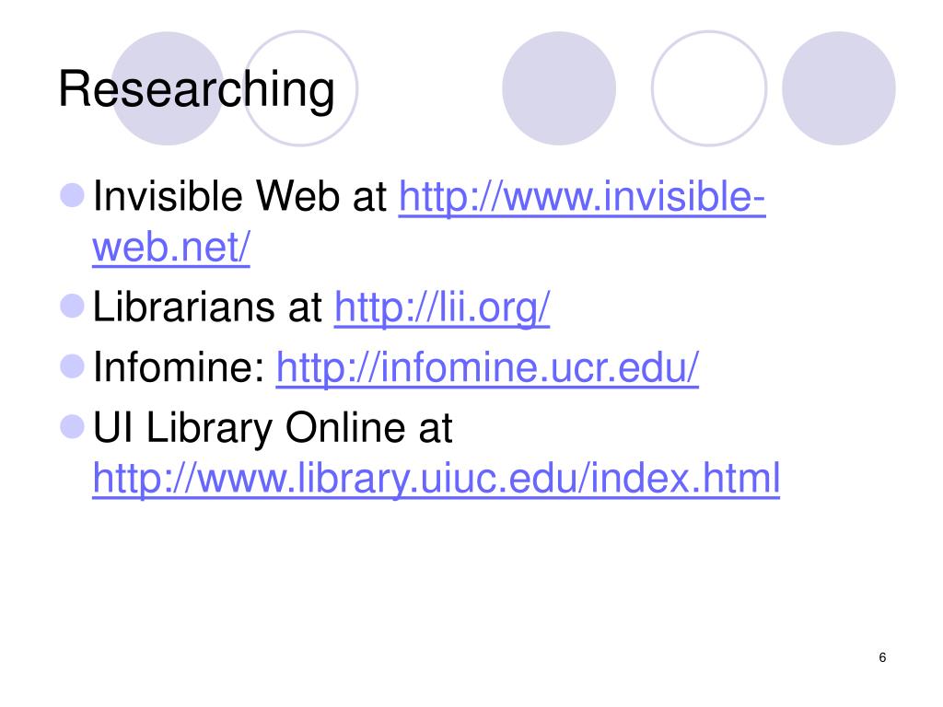Click the UI Library Online at text

point(273,428)
